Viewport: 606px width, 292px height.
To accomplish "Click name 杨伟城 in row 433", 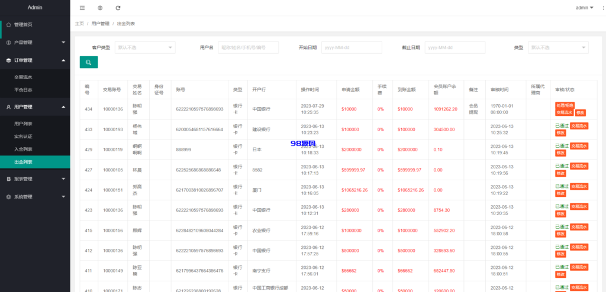I will pyautogui.click(x=137, y=129).
